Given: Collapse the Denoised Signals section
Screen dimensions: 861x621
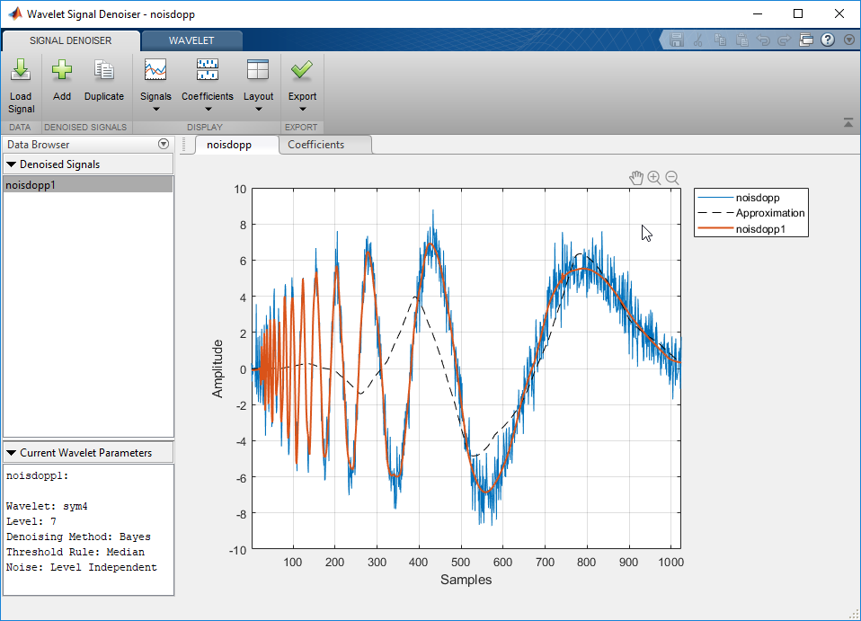Looking at the screenshot, I should [11, 164].
